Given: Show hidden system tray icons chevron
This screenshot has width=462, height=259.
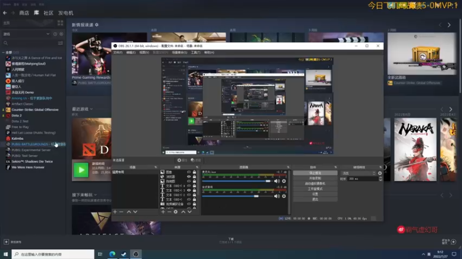Looking at the screenshot, I should click(x=423, y=254).
